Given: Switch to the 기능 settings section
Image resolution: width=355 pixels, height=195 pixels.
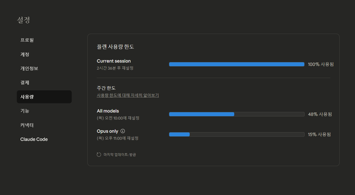Looking at the screenshot, I should click(25, 111).
